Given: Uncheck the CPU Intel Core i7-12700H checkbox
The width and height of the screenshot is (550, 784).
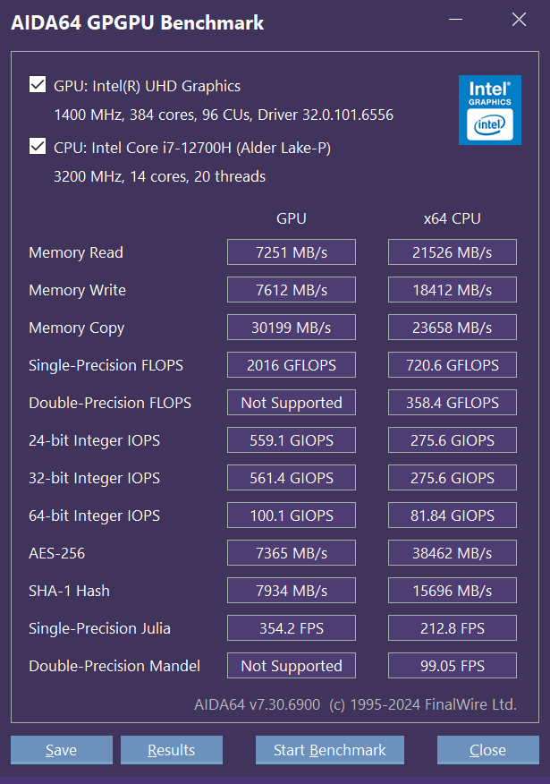Looking at the screenshot, I should pyautogui.click(x=38, y=146).
